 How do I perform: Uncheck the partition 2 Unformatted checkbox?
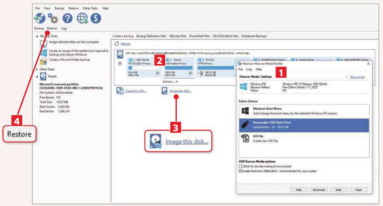(190, 73)
